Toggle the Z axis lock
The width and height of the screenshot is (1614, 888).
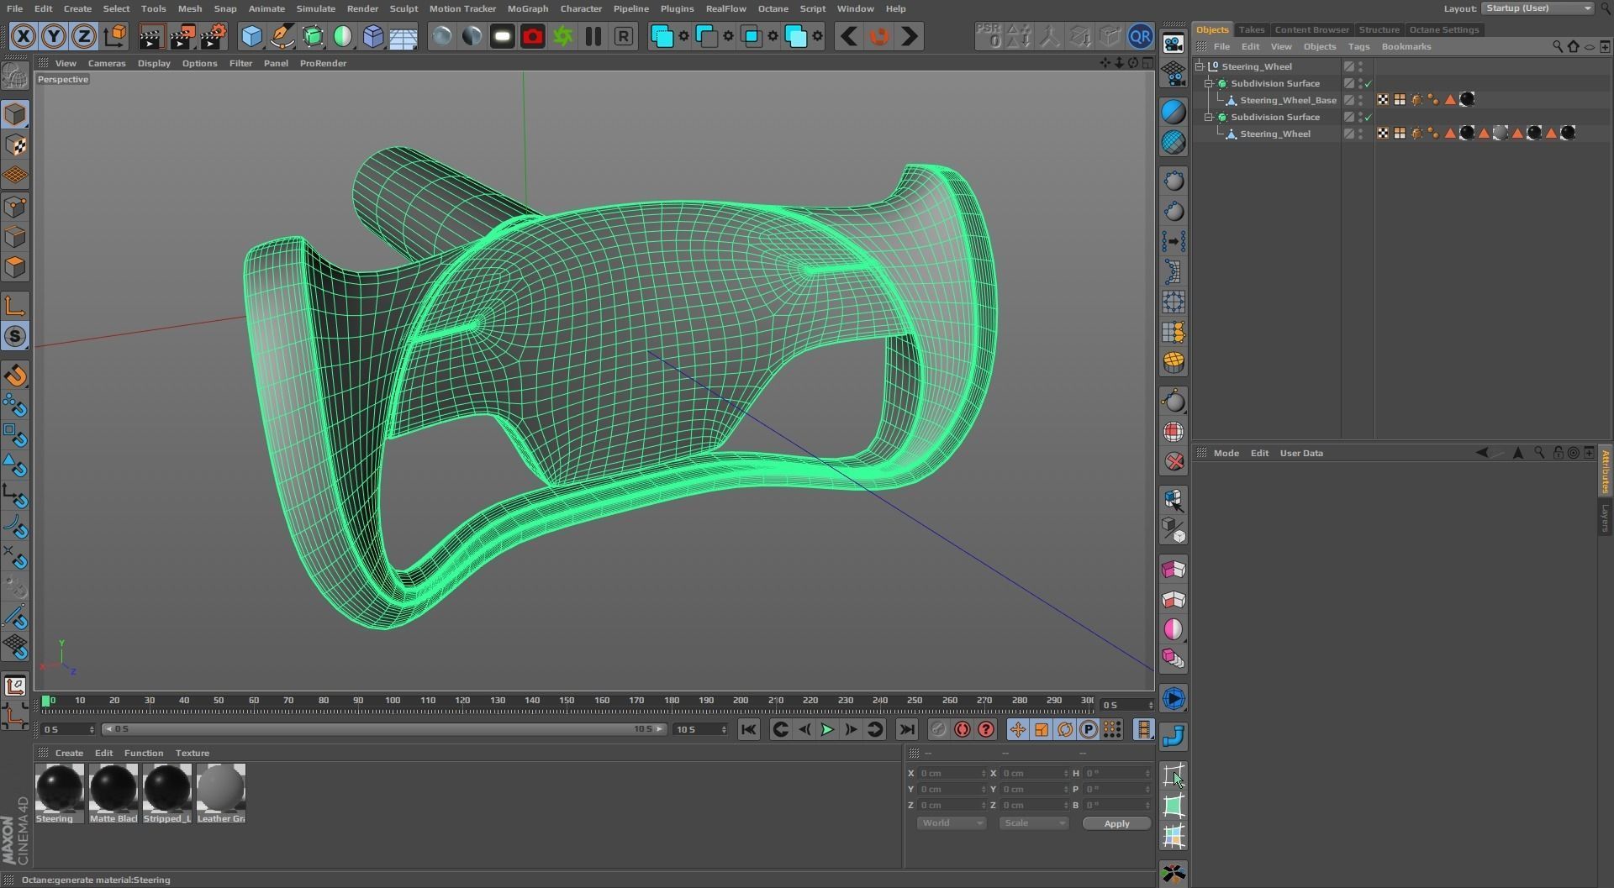84,36
